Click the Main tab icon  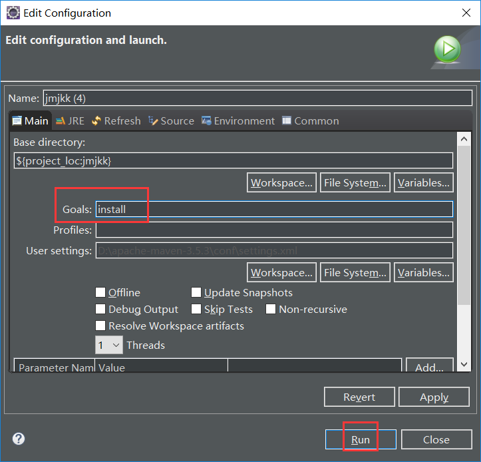pyautogui.click(x=17, y=120)
